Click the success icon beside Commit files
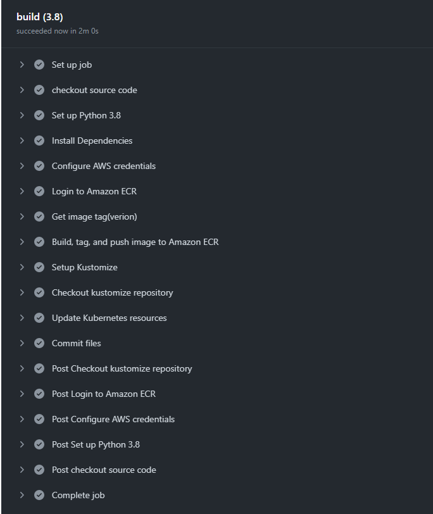The width and height of the screenshot is (433, 514). 39,343
